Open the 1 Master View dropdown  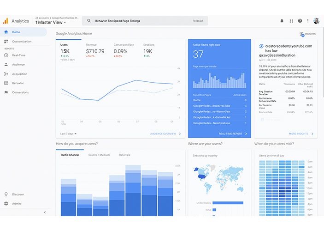(50, 22)
